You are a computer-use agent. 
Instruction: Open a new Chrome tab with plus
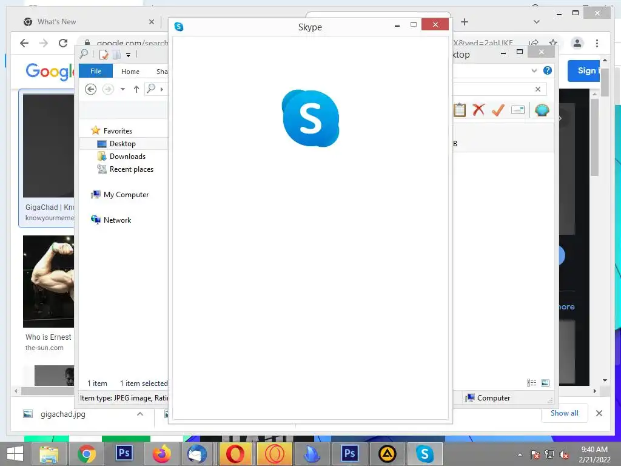coord(465,22)
